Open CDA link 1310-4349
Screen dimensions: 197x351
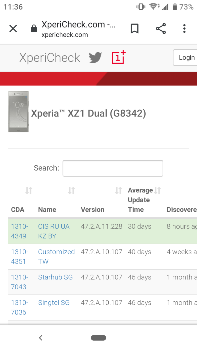pyautogui.click(x=20, y=231)
